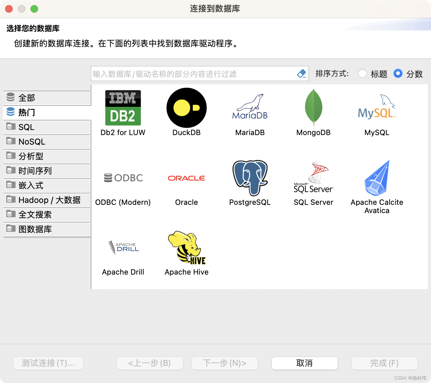Choose the Apache Calcite Avatica crystal icon

[x=377, y=178]
